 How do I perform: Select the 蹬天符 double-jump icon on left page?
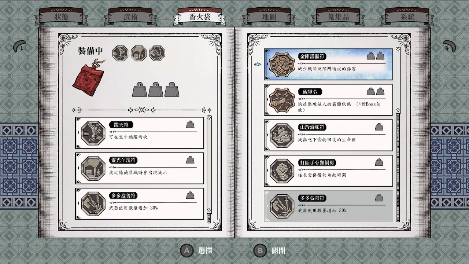click(93, 133)
